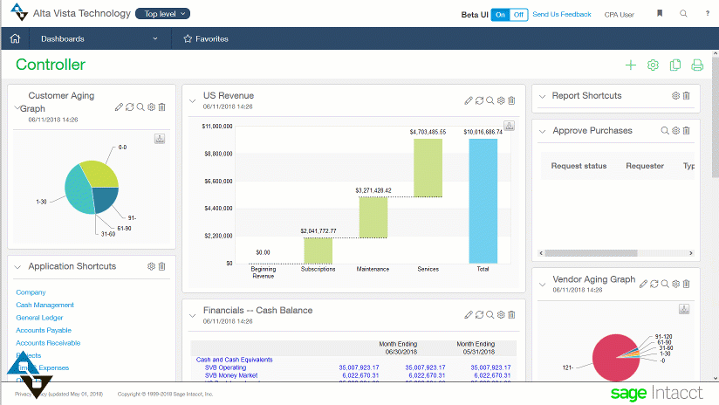
Task: Open the SVB Money Market account link
Action: pyautogui.click(x=231, y=375)
